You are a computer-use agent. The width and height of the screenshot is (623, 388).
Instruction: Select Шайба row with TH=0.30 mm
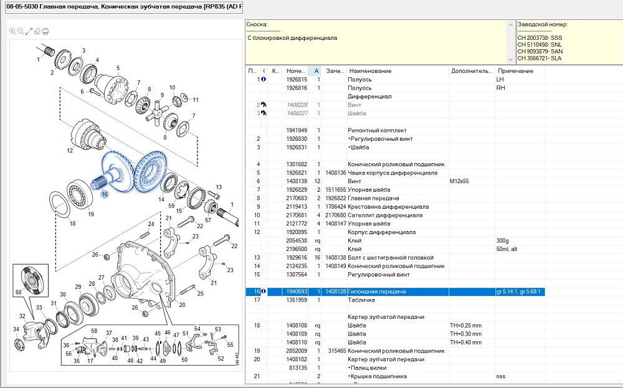coord(374,334)
